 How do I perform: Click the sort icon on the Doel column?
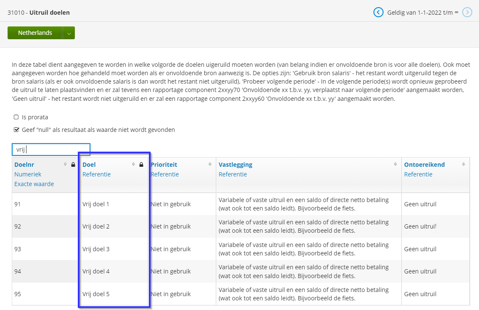coord(134,165)
